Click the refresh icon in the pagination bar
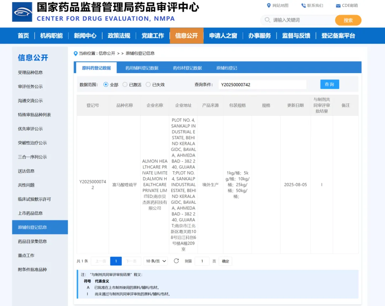The width and height of the screenshot is (385, 306). click(x=176, y=261)
